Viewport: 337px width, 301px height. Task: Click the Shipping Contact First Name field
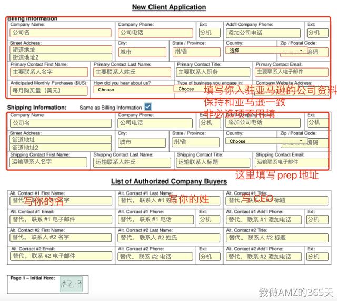point(48,162)
